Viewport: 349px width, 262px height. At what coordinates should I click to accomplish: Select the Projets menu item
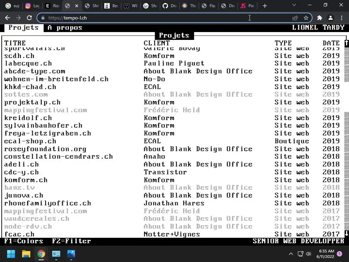pos(24,28)
